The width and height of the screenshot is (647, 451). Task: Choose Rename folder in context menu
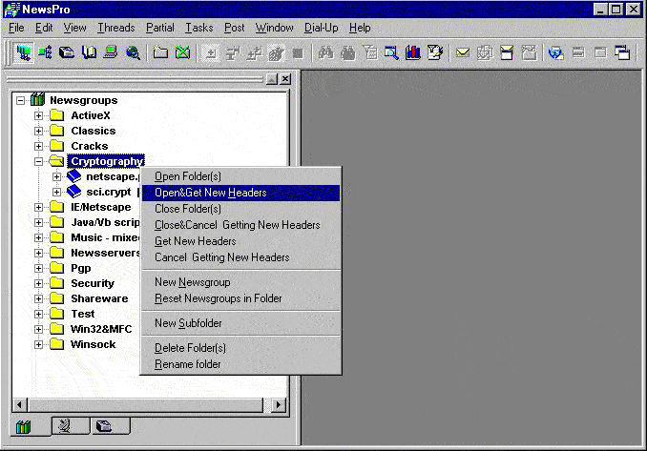click(187, 364)
